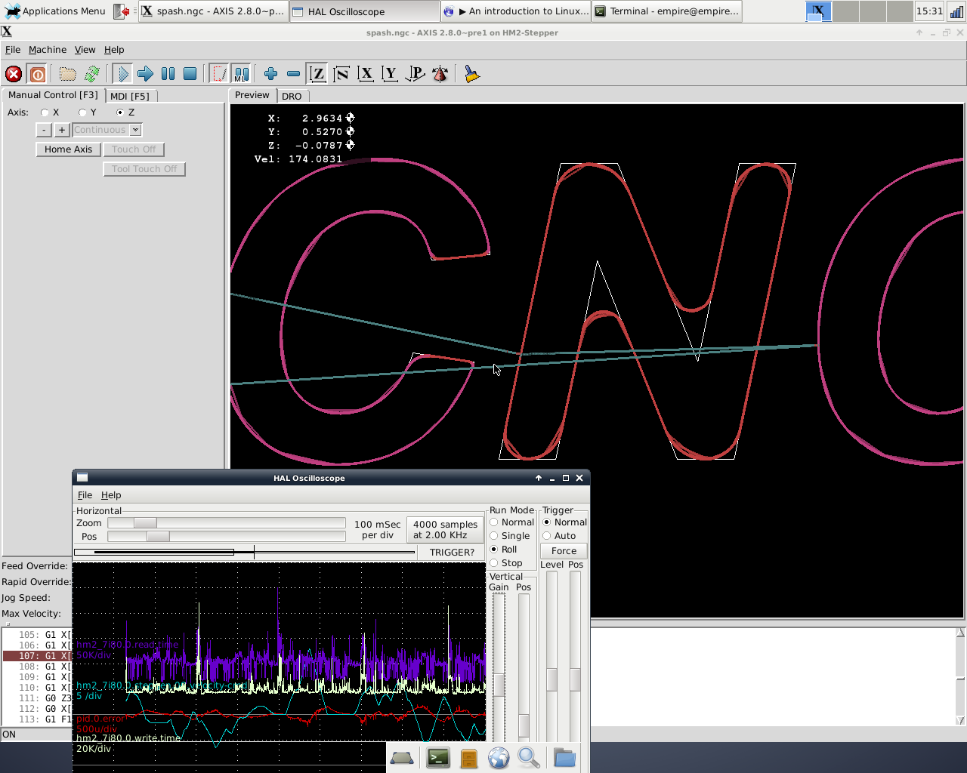Toggle optional pause M1 icon
The height and width of the screenshot is (773, 967).
[241, 74]
